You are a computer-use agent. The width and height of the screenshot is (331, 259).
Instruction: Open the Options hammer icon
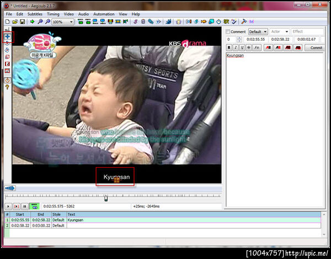pyautogui.click(x=244, y=21)
